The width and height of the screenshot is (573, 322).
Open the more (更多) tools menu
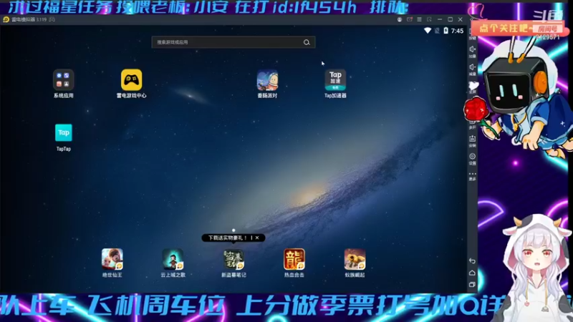(x=472, y=175)
